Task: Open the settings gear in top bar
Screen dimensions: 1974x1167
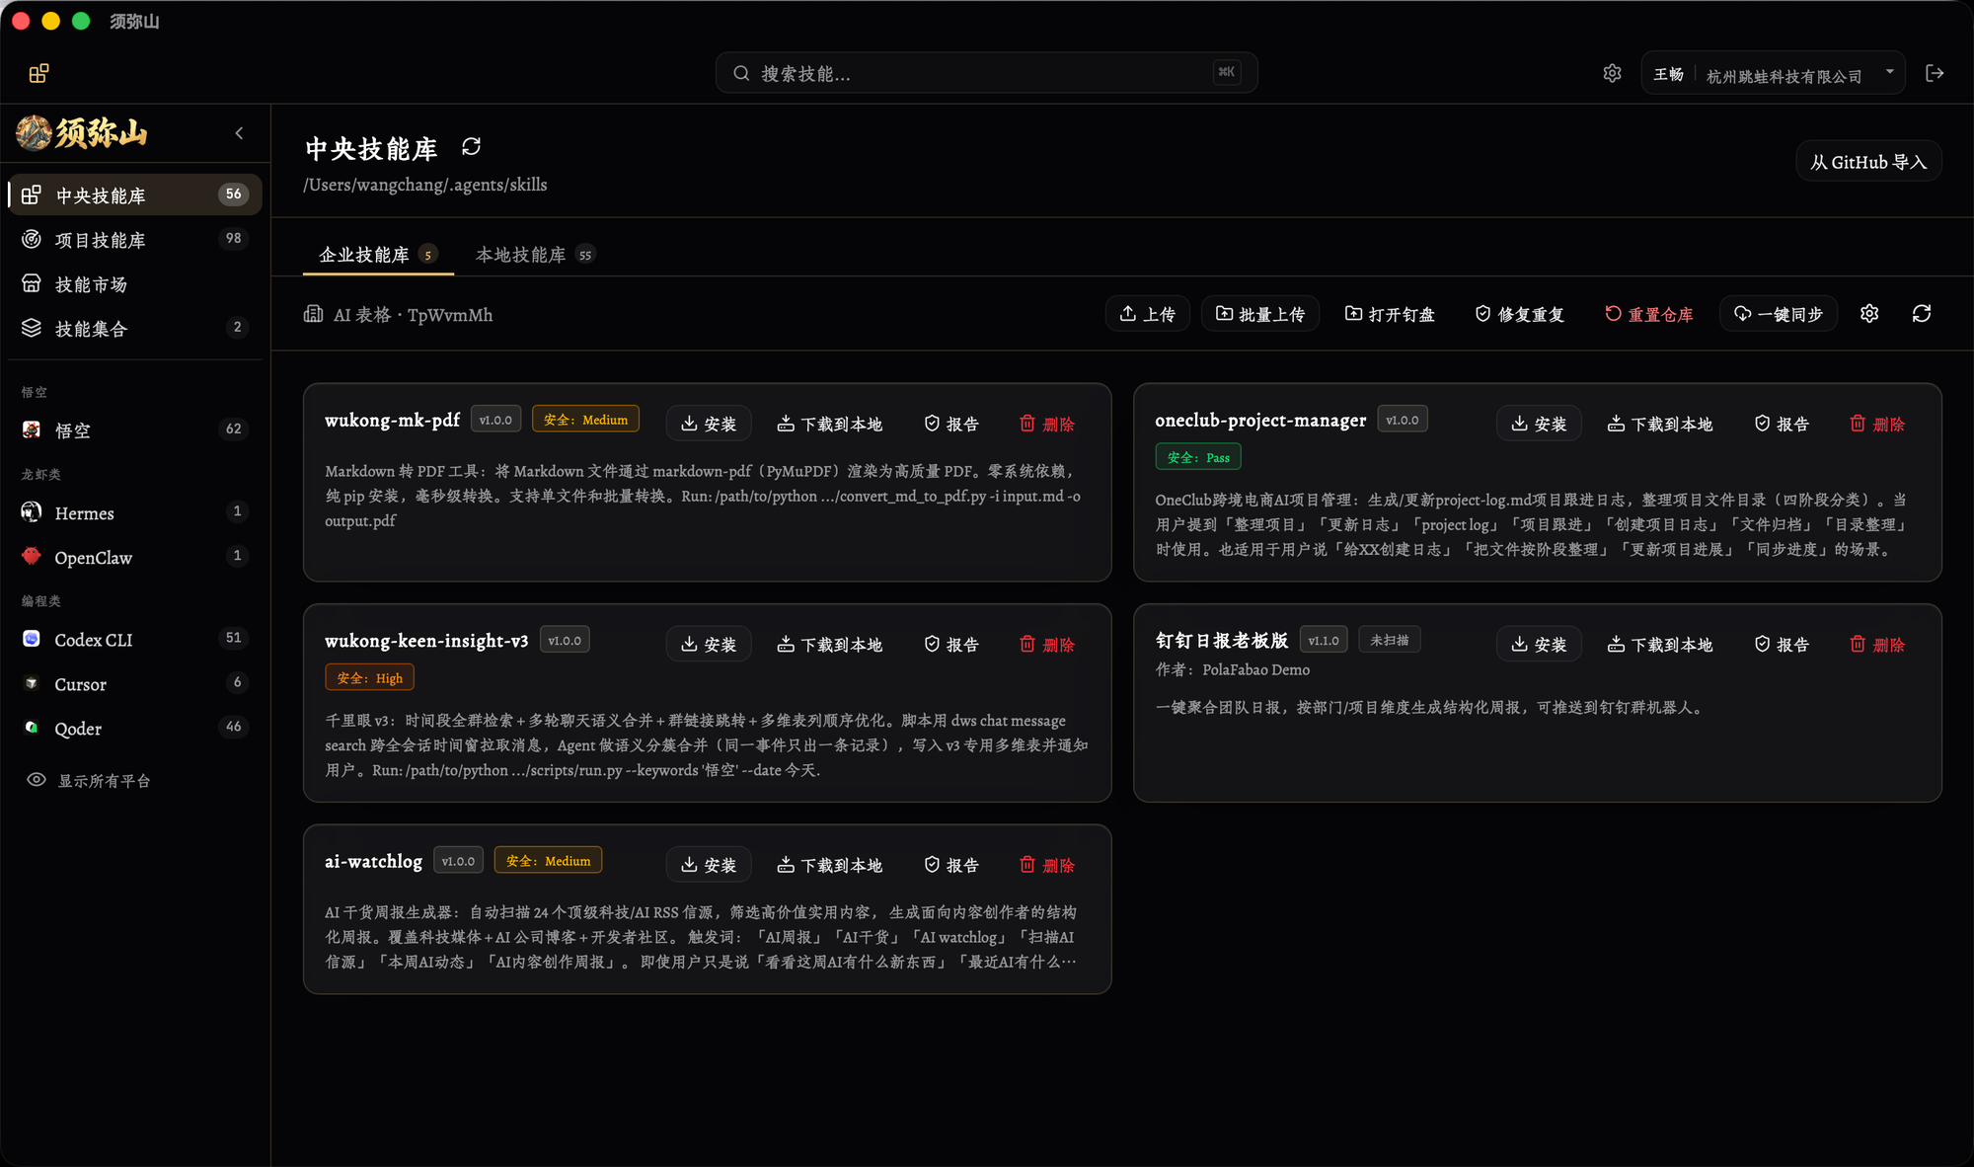Action: point(1612,74)
